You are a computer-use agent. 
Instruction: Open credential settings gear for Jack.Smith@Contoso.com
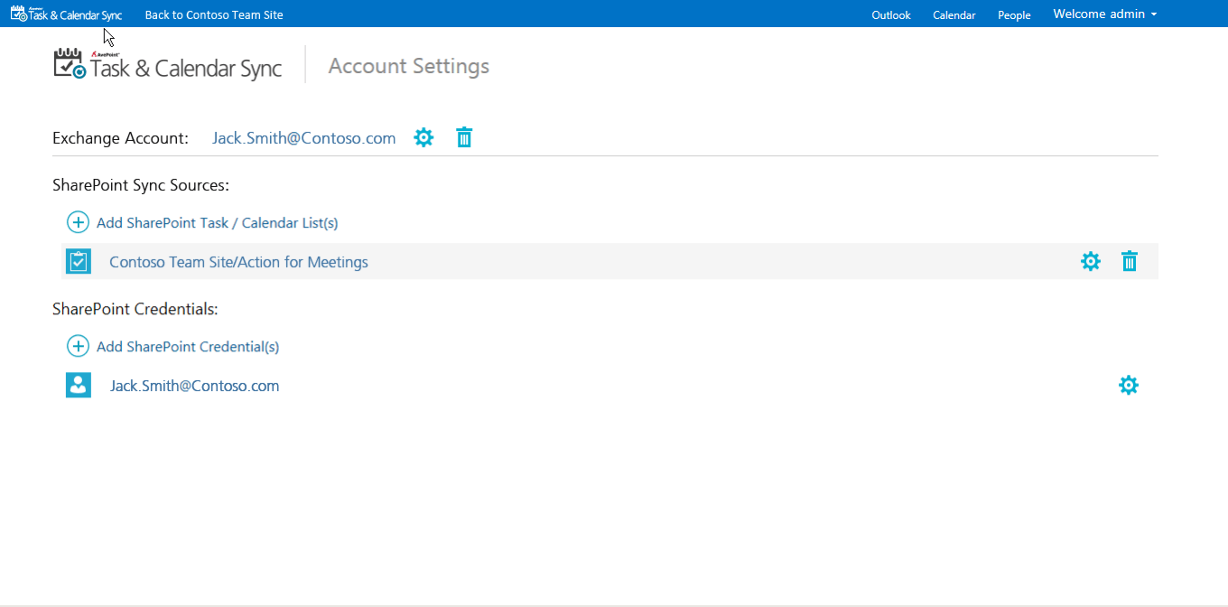tap(1129, 385)
